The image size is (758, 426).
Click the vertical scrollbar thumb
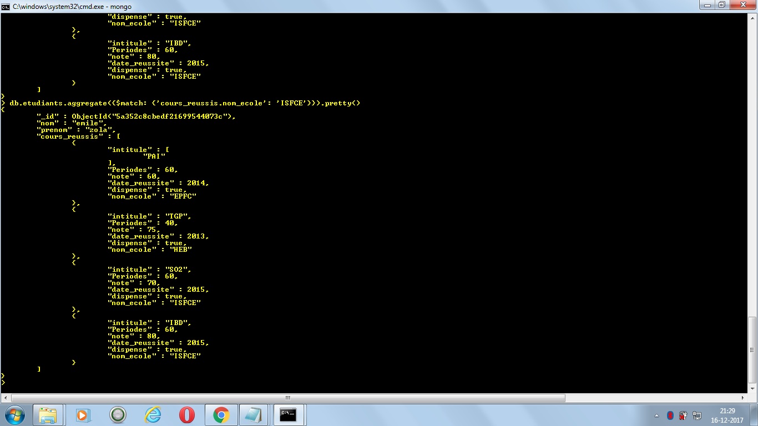752,350
